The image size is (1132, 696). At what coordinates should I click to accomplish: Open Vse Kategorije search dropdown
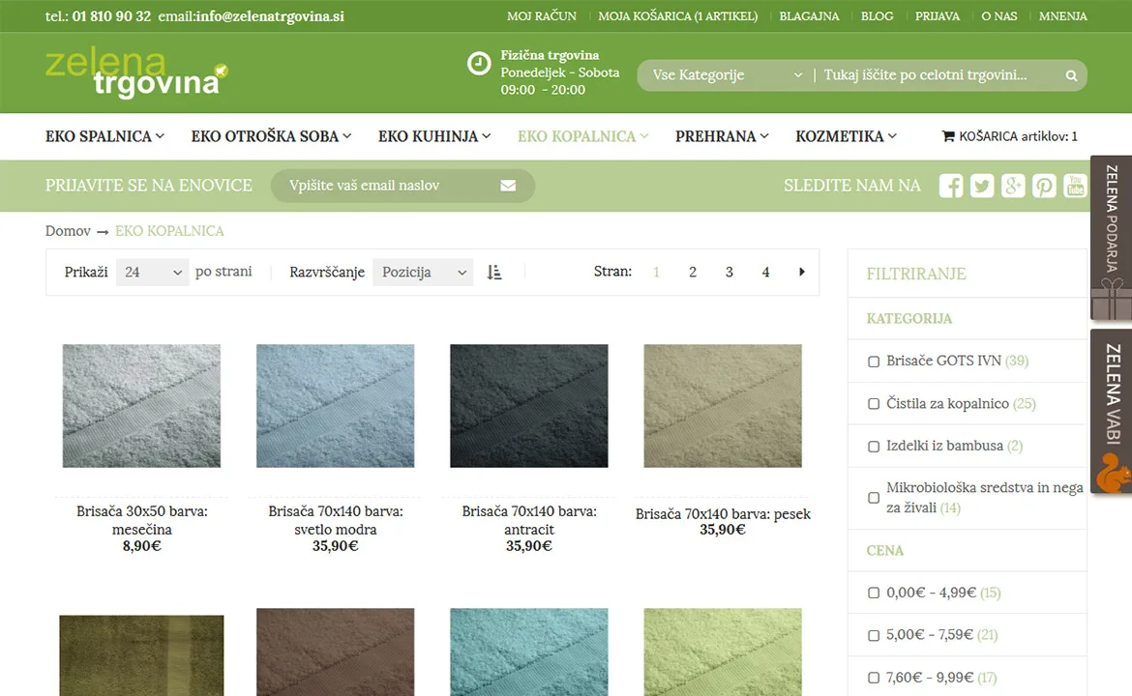pos(727,75)
